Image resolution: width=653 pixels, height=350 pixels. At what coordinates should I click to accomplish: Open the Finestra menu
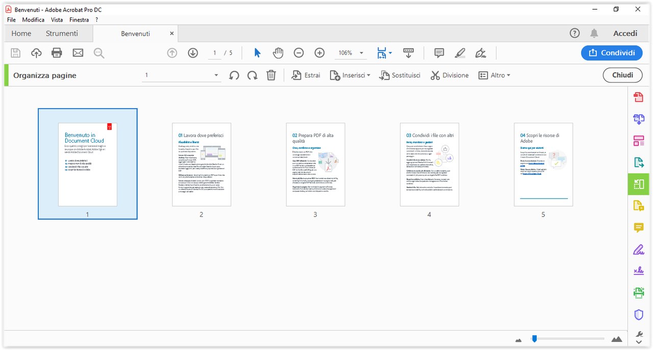click(79, 20)
